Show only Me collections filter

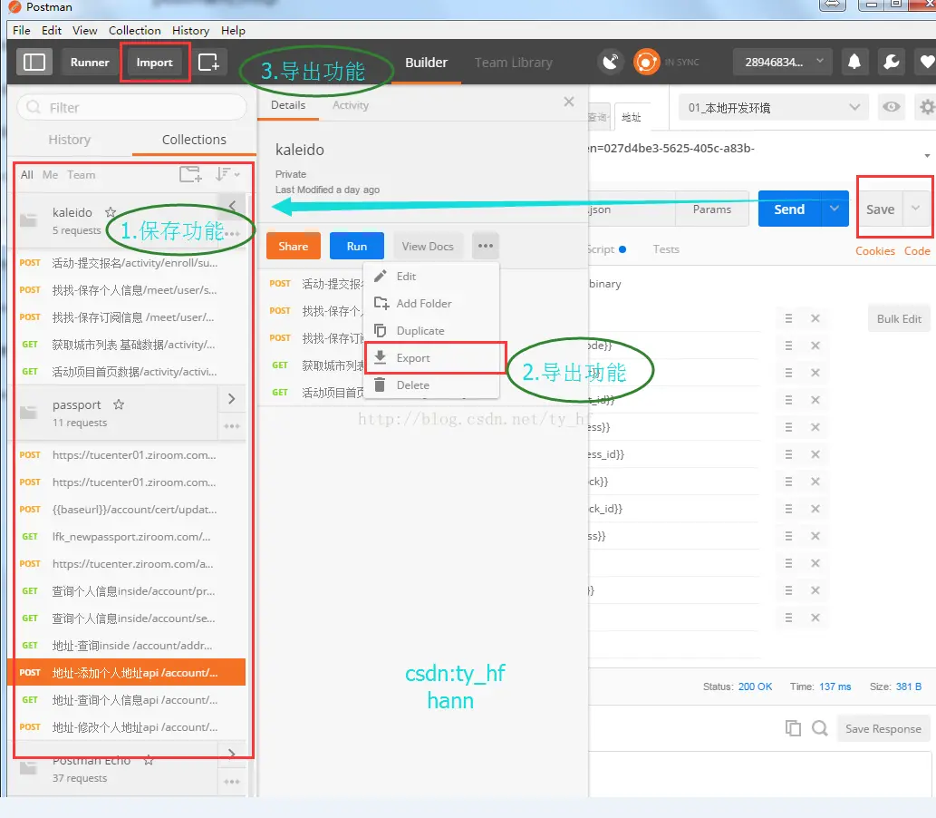[x=50, y=174]
